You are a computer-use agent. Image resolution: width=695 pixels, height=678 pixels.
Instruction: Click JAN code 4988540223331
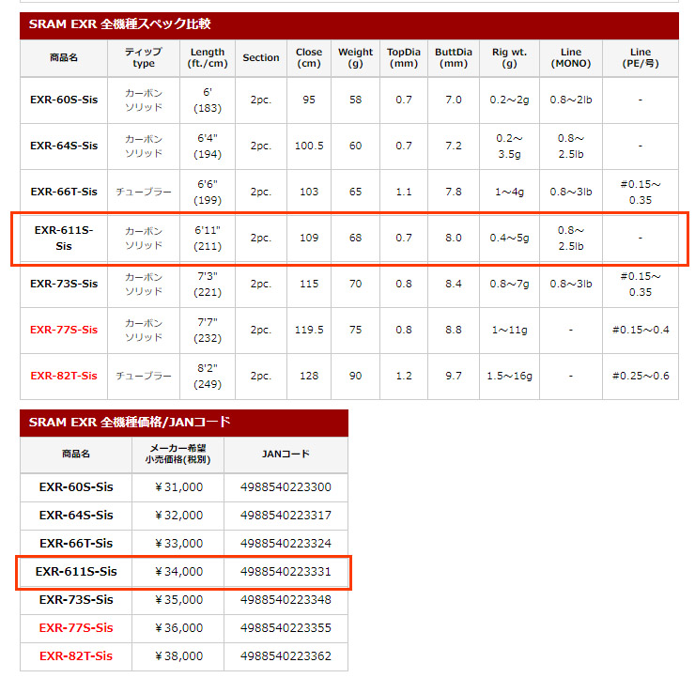[286, 572]
